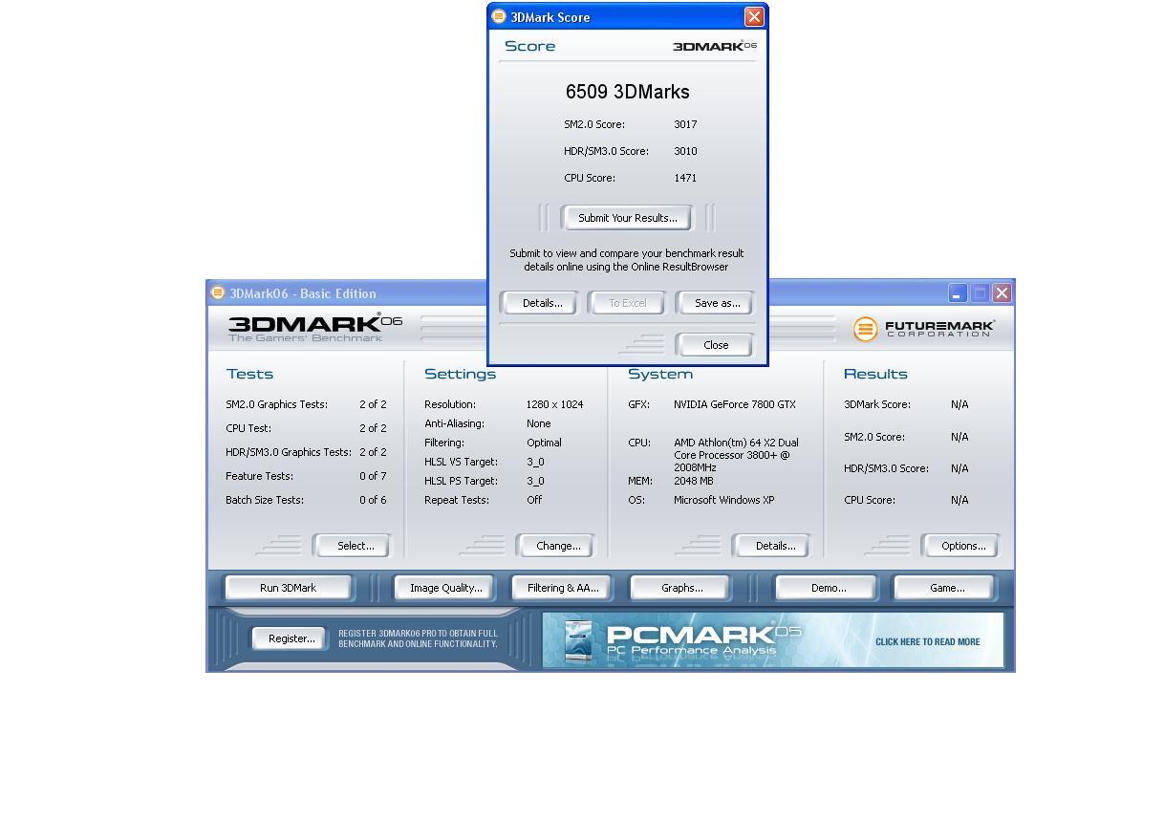Minimize the 3DMark06 main window
Screen dimensions: 1164x822
point(957,293)
